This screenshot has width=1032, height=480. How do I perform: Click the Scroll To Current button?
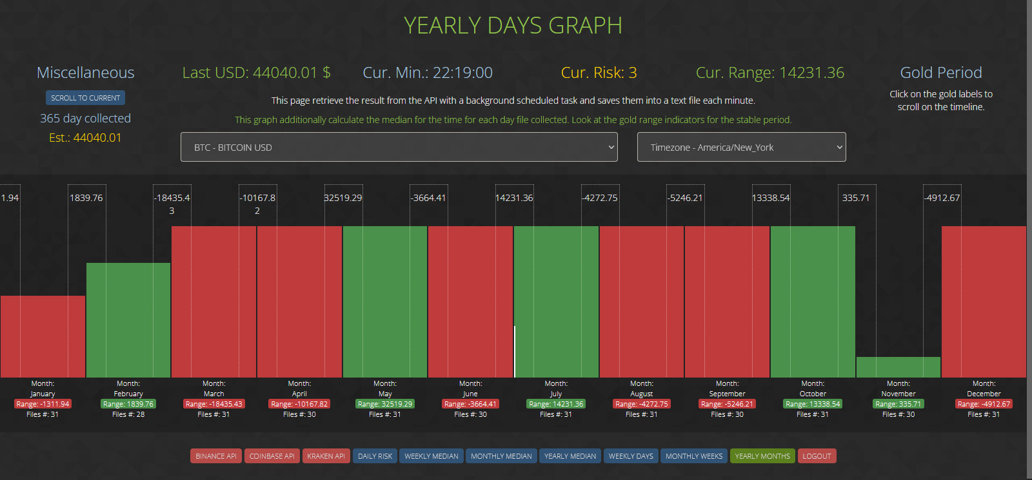point(85,98)
